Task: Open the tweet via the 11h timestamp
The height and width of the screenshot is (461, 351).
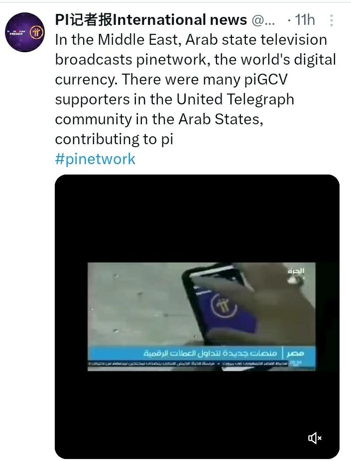Action: pos(305,20)
